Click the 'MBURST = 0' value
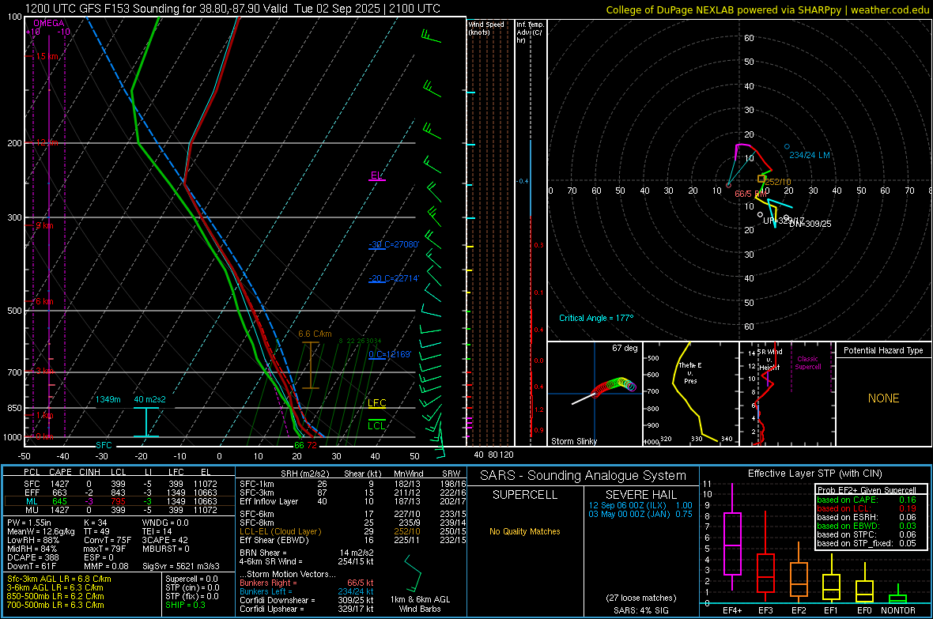 [165, 549]
